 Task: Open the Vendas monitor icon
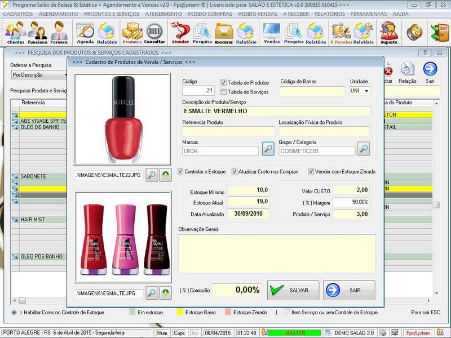tap(272, 33)
